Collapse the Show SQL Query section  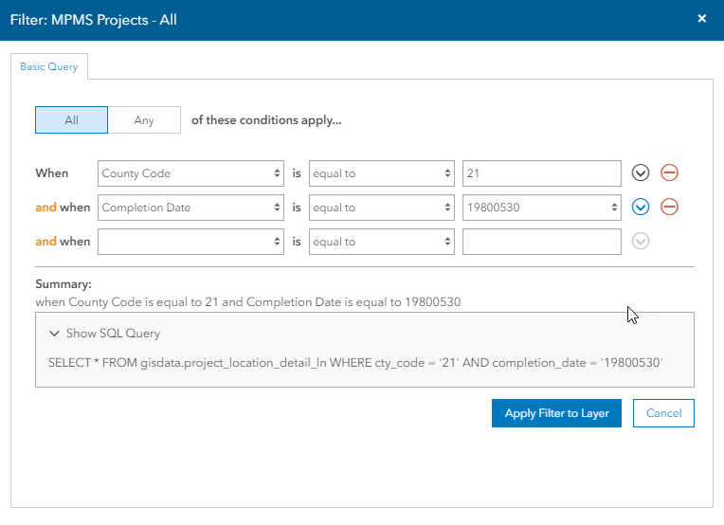coord(104,334)
